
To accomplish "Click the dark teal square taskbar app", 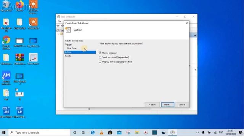I will click(x=155, y=132).
